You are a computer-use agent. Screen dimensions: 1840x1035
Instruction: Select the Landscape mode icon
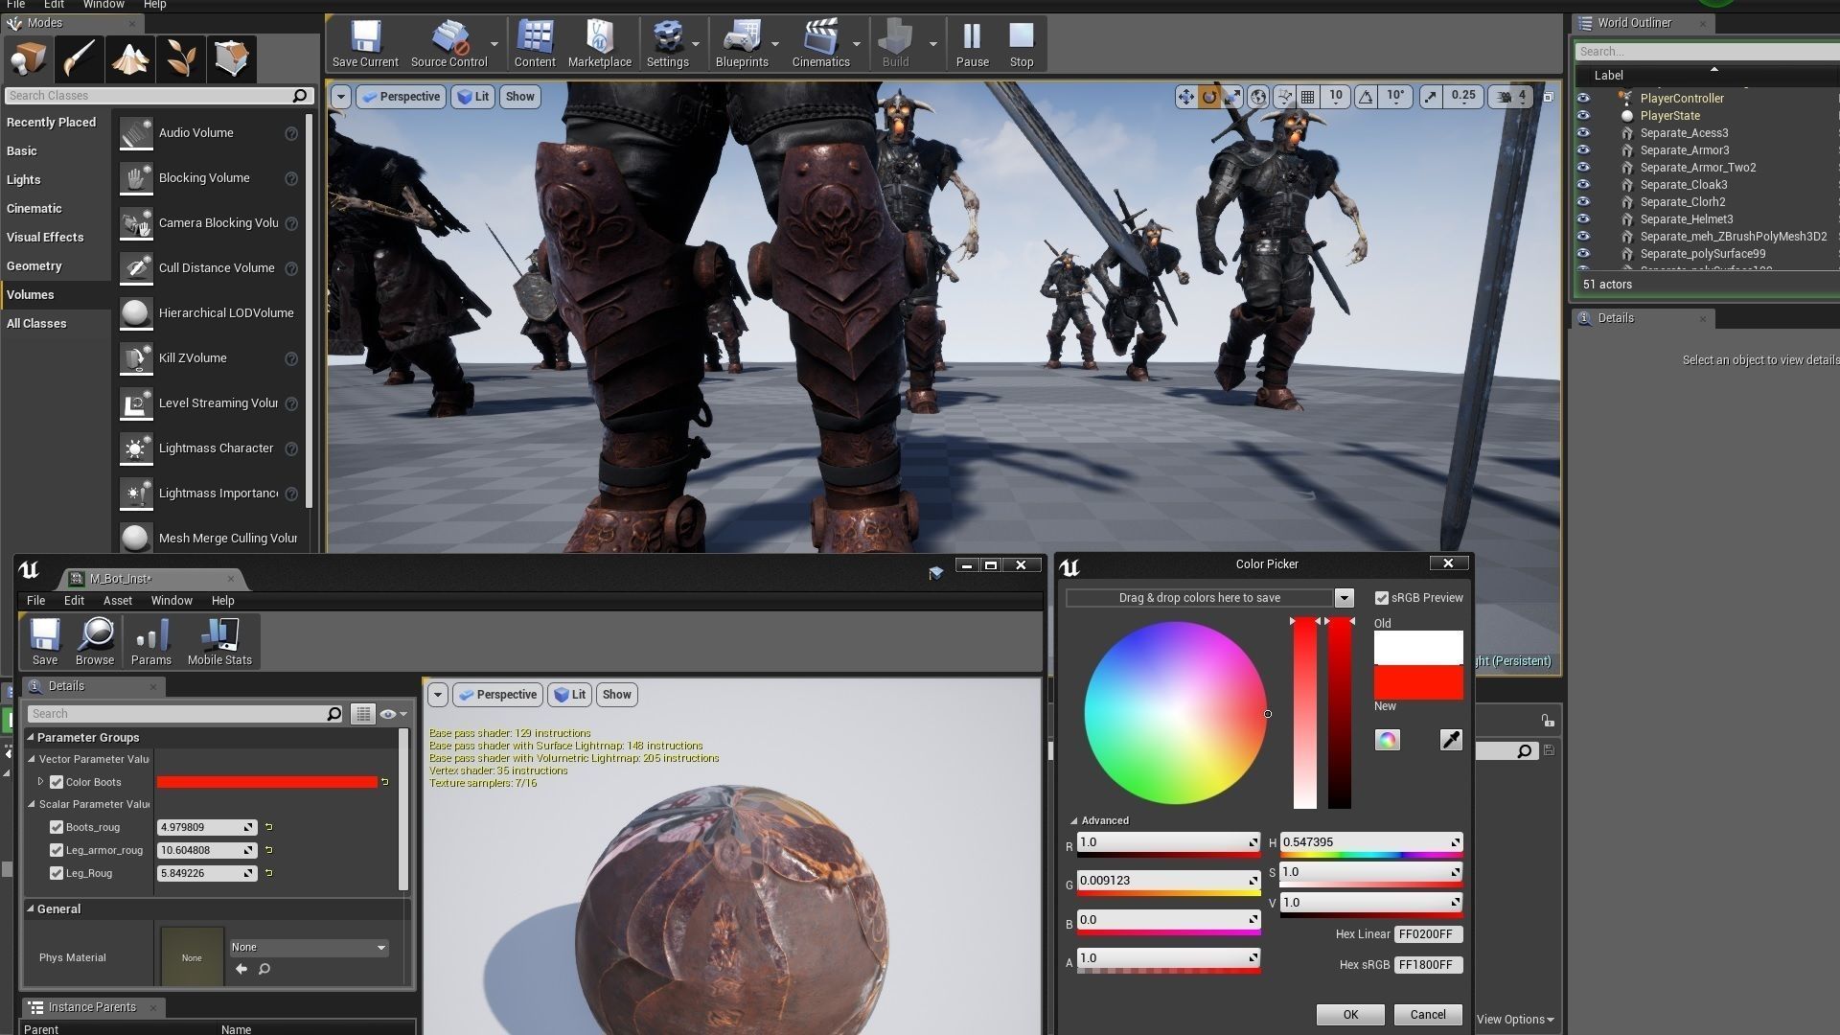tap(129, 59)
